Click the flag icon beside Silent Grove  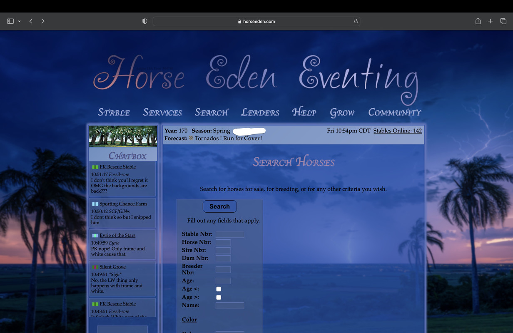click(x=95, y=267)
